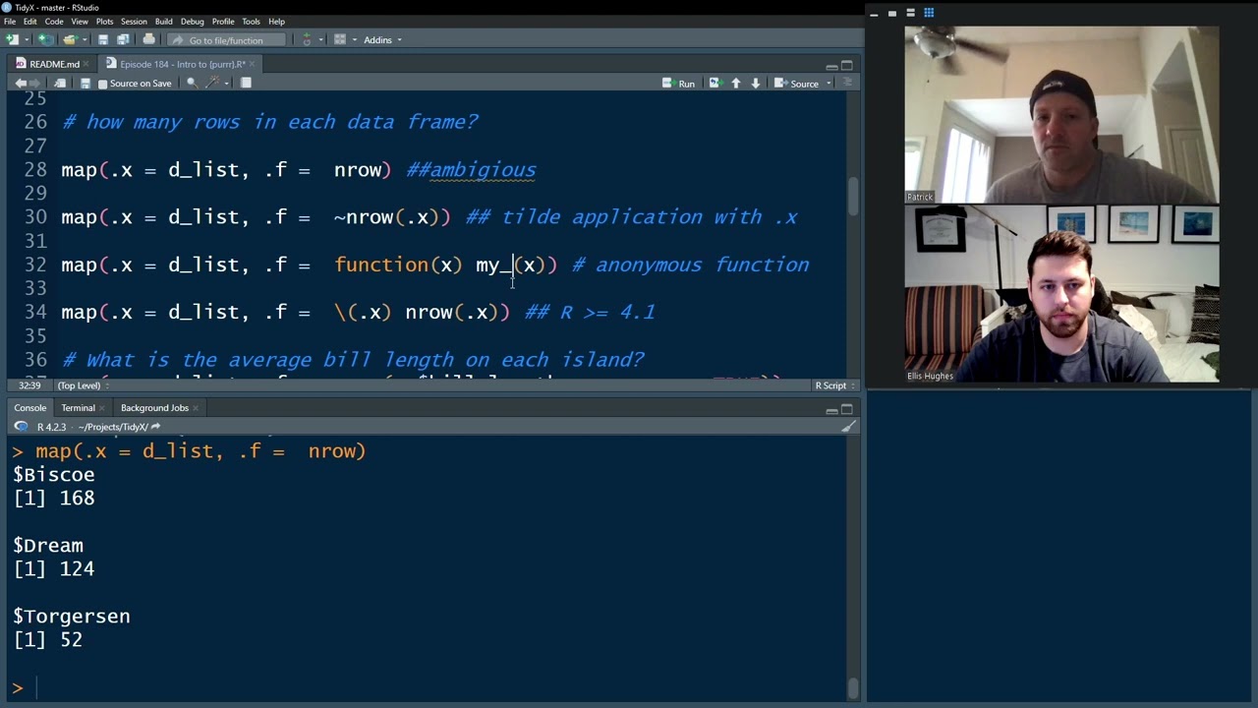This screenshot has height=708, width=1258.
Task: Open the Session menu
Action: pos(134,22)
